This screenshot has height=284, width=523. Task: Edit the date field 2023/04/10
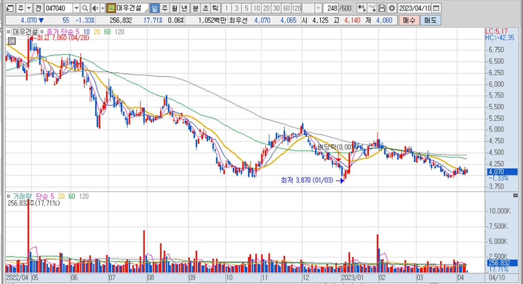click(415, 8)
